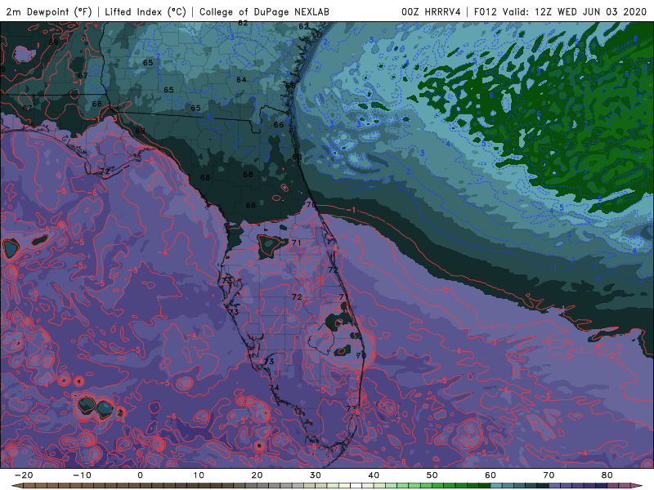The height and width of the screenshot is (490, 654).
Task: Click the 60 label on the color scale
Action: [490, 475]
